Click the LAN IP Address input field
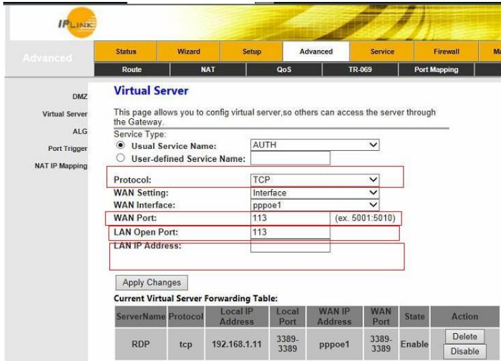 tap(290, 246)
